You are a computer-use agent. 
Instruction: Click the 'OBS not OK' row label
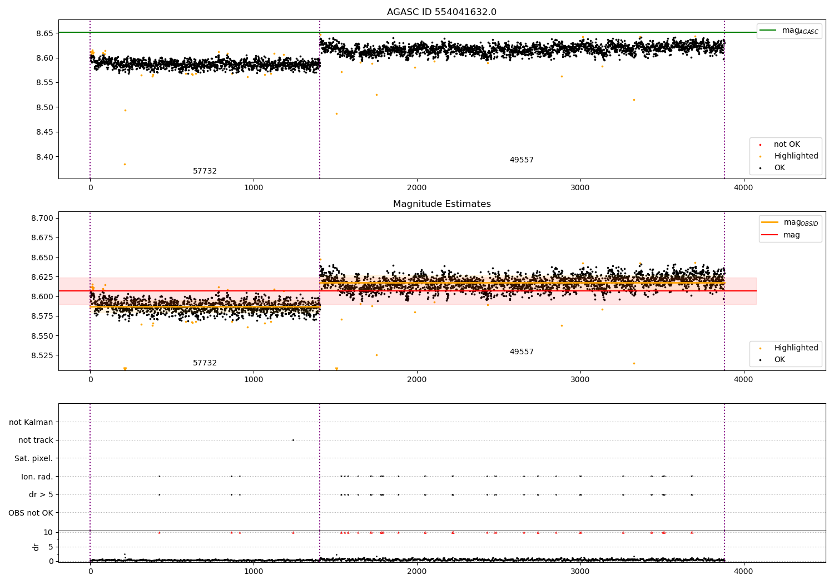point(31,513)
